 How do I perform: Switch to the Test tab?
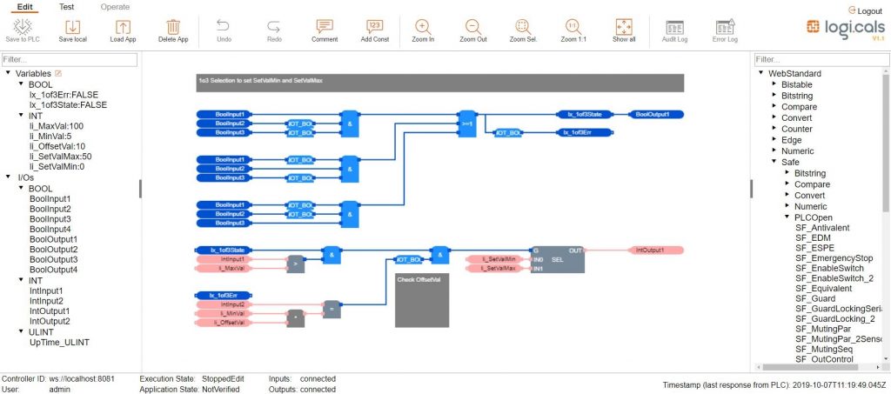click(x=66, y=6)
